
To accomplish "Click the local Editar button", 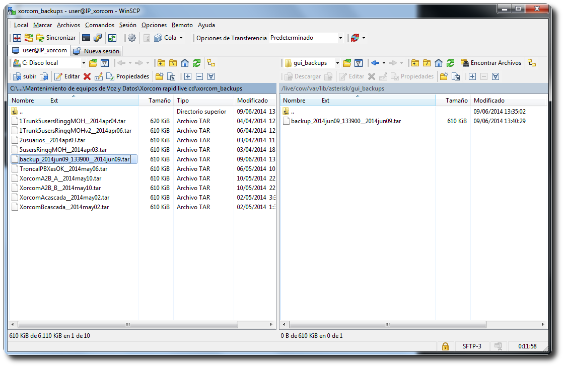I will (x=67, y=76).
